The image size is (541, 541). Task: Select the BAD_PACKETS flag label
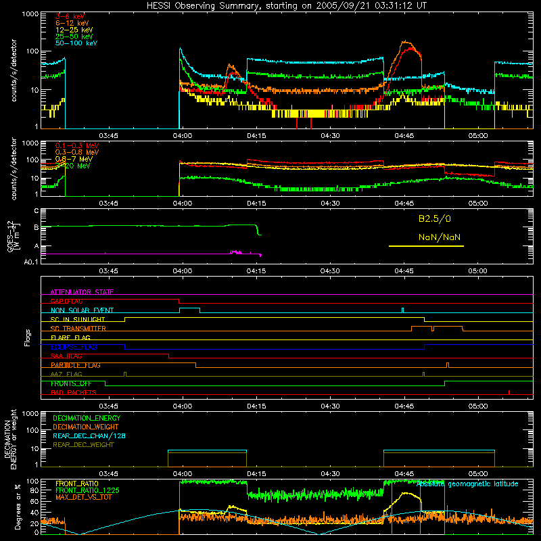click(x=74, y=392)
